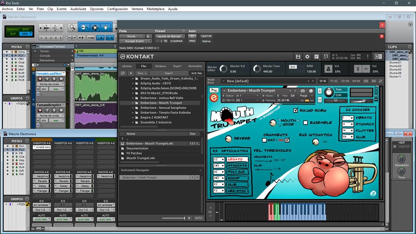The width and height of the screenshot is (416, 234).
Task: Switch to the Automation tab in Kontakt
Action: [195, 66]
